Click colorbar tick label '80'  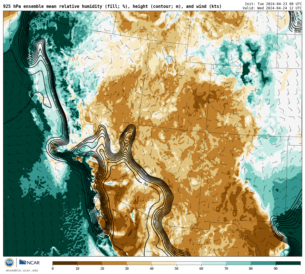pyautogui.click(x=251, y=269)
